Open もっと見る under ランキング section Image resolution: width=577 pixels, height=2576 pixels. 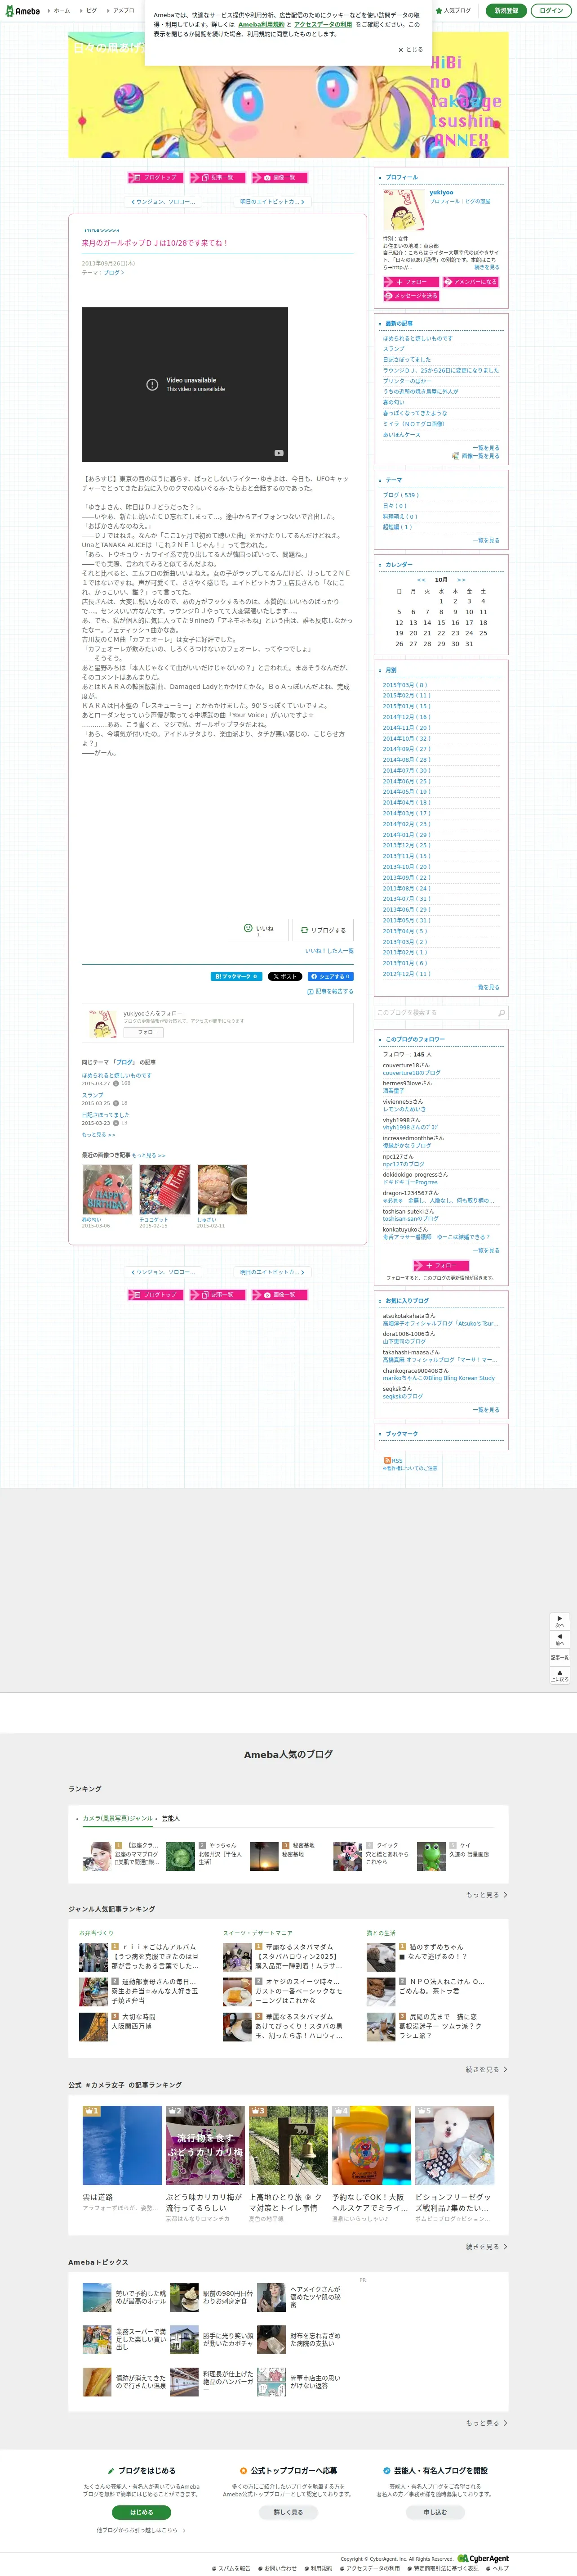click(x=486, y=1895)
